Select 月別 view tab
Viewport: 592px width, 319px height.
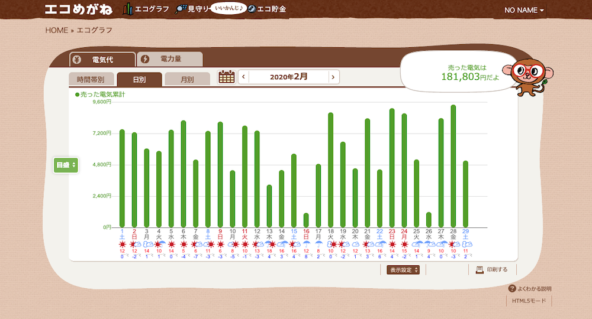point(187,80)
